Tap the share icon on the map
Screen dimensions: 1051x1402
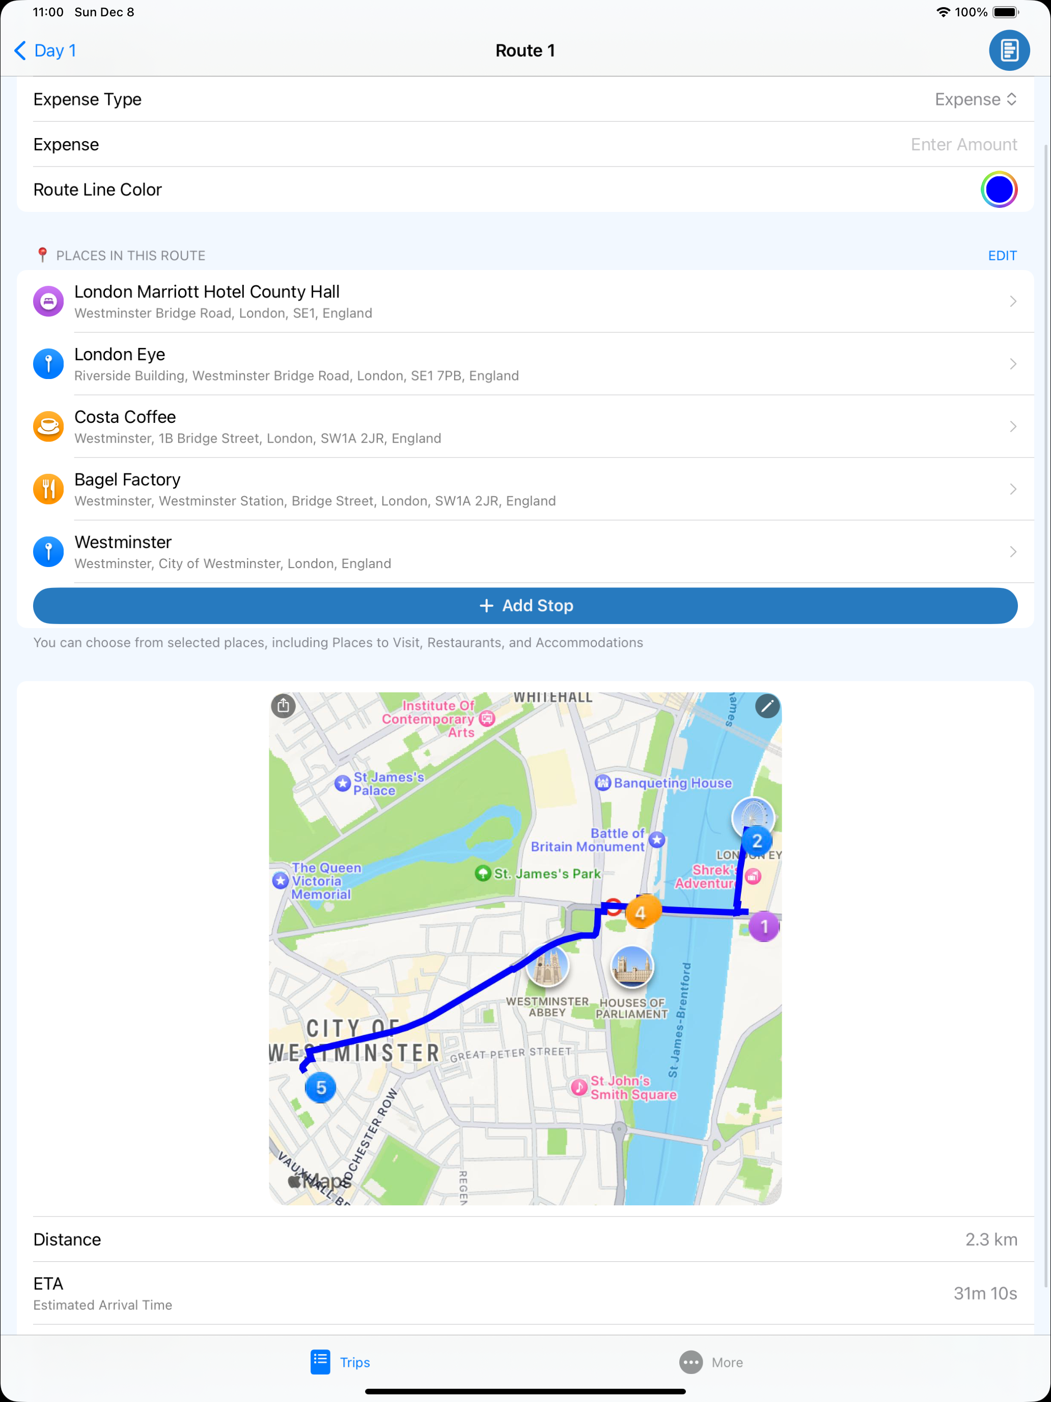tap(283, 706)
